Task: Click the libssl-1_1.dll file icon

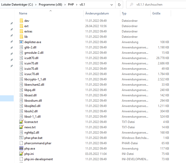Action: point(21,117)
